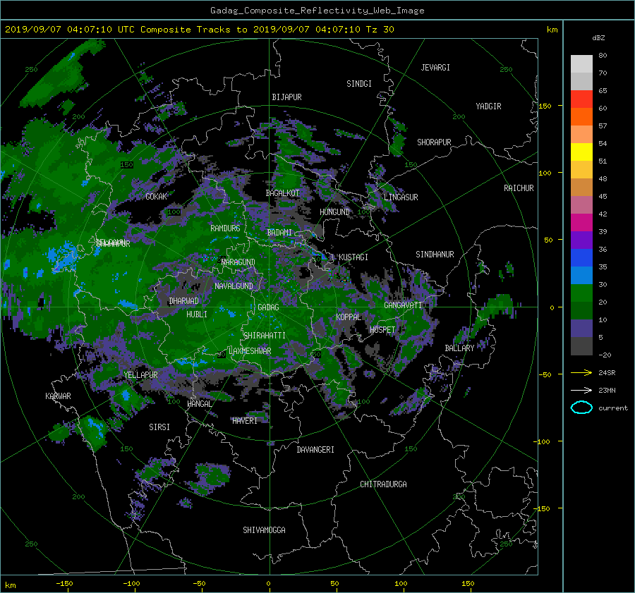Click the HUNGUND city label

coord(334,212)
